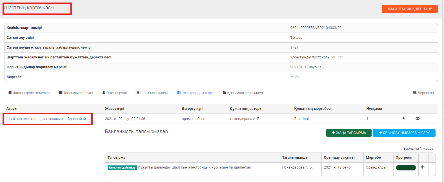Go to Қосымша келісімдер tab
The height and width of the screenshot is (182, 444).
pyautogui.click(x=243, y=93)
